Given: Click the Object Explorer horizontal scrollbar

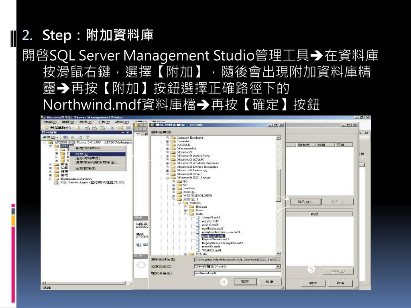Looking at the screenshot, I should (x=87, y=283).
